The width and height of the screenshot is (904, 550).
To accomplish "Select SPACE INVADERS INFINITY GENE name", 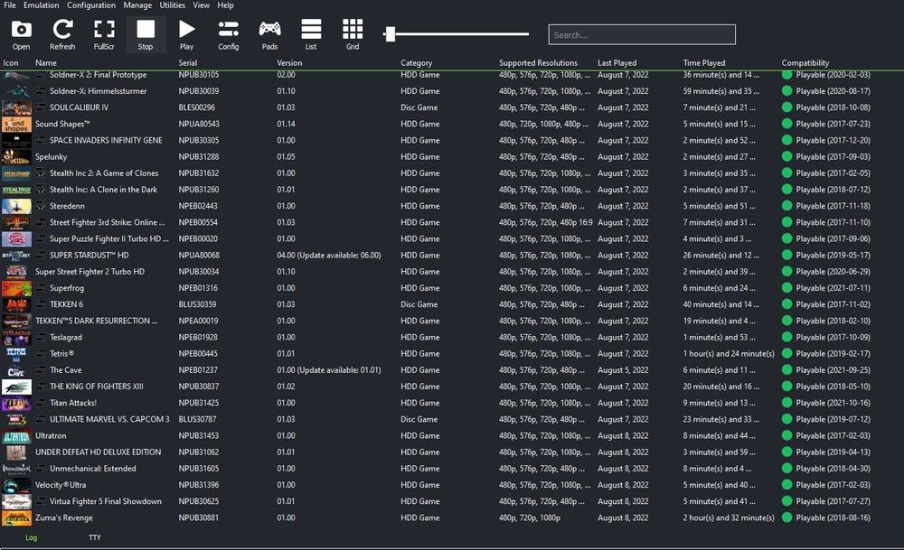I will 106,140.
